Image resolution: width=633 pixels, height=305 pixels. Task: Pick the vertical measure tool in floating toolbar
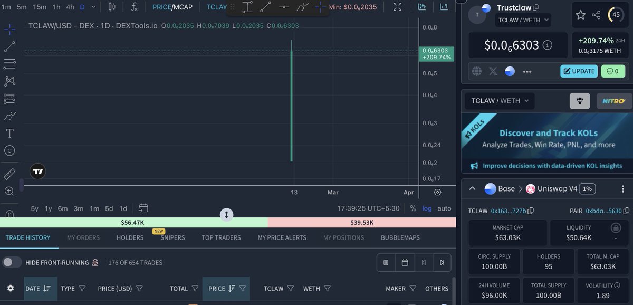pyautogui.click(x=247, y=7)
